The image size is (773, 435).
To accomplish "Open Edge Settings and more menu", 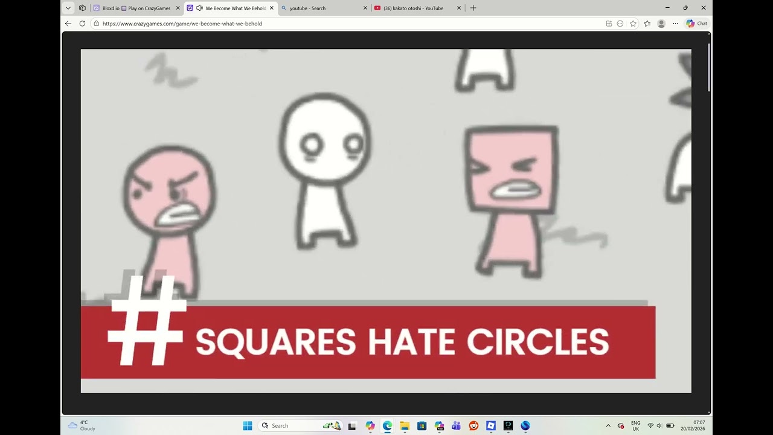I will click(675, 24).
